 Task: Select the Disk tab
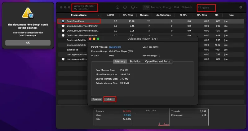coord(177,7)
